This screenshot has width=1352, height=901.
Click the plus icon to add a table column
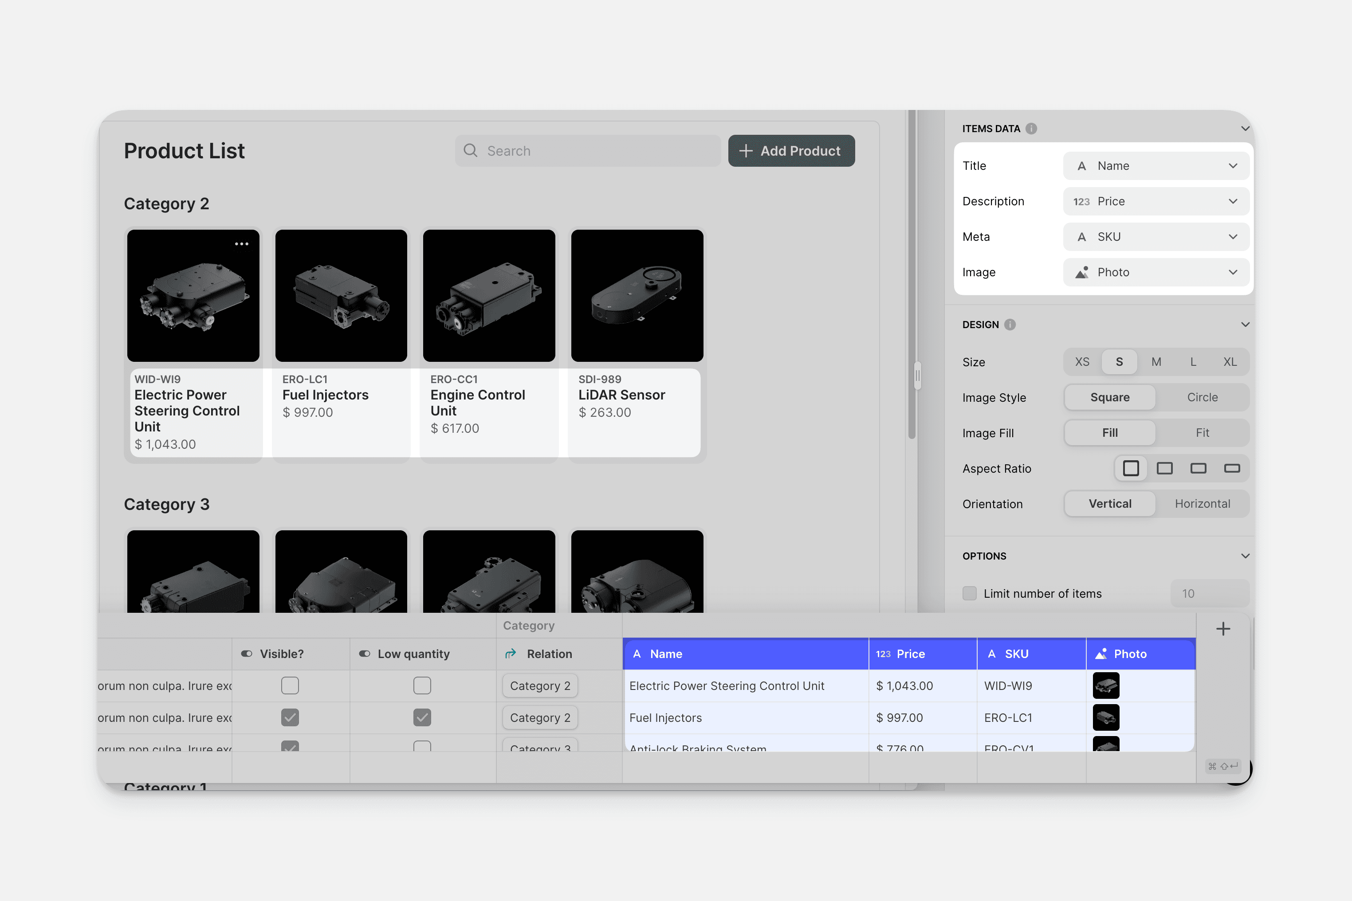pyautogui.click(x=1223, y=629)
